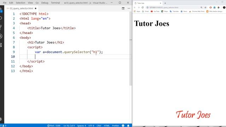Open the Debug menu
226x127 pixels.
pyautogui.click(x=45, y=3)
